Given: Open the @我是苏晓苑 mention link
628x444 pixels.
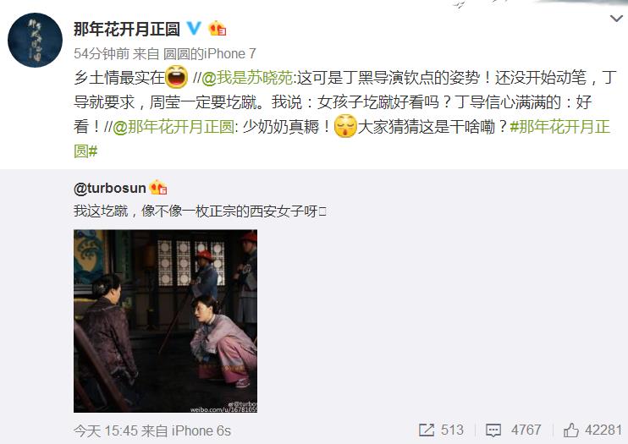Looking at the screenshot, I should click(x=247, y=77).
